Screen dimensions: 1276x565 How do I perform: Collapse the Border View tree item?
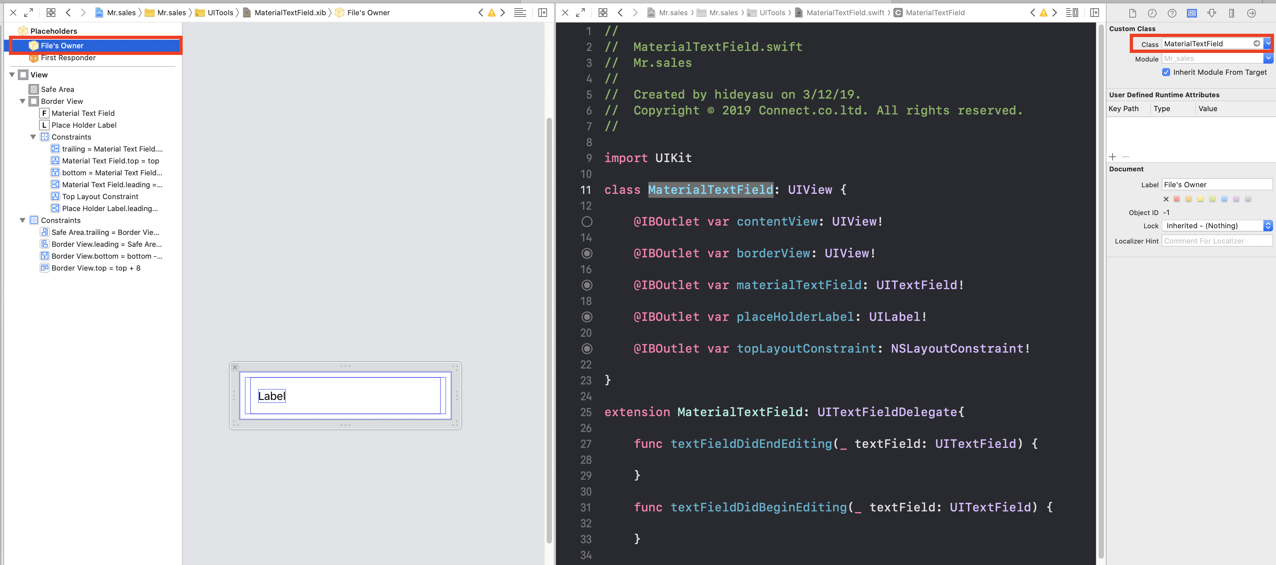(x=22, y=102)
